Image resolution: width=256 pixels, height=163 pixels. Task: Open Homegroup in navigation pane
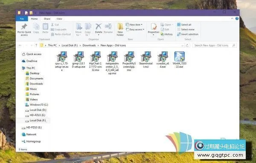pyautogui.click(x=31, y=141)
